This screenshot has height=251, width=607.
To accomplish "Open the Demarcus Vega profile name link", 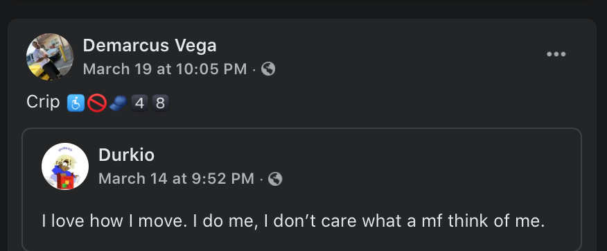I will [150, 46].
